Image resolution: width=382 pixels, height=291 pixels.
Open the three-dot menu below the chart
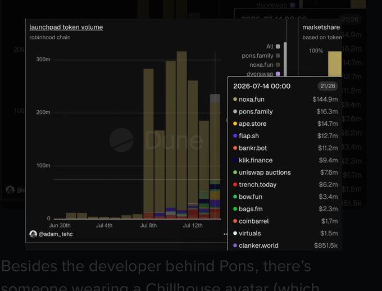(x=225, y=234)
